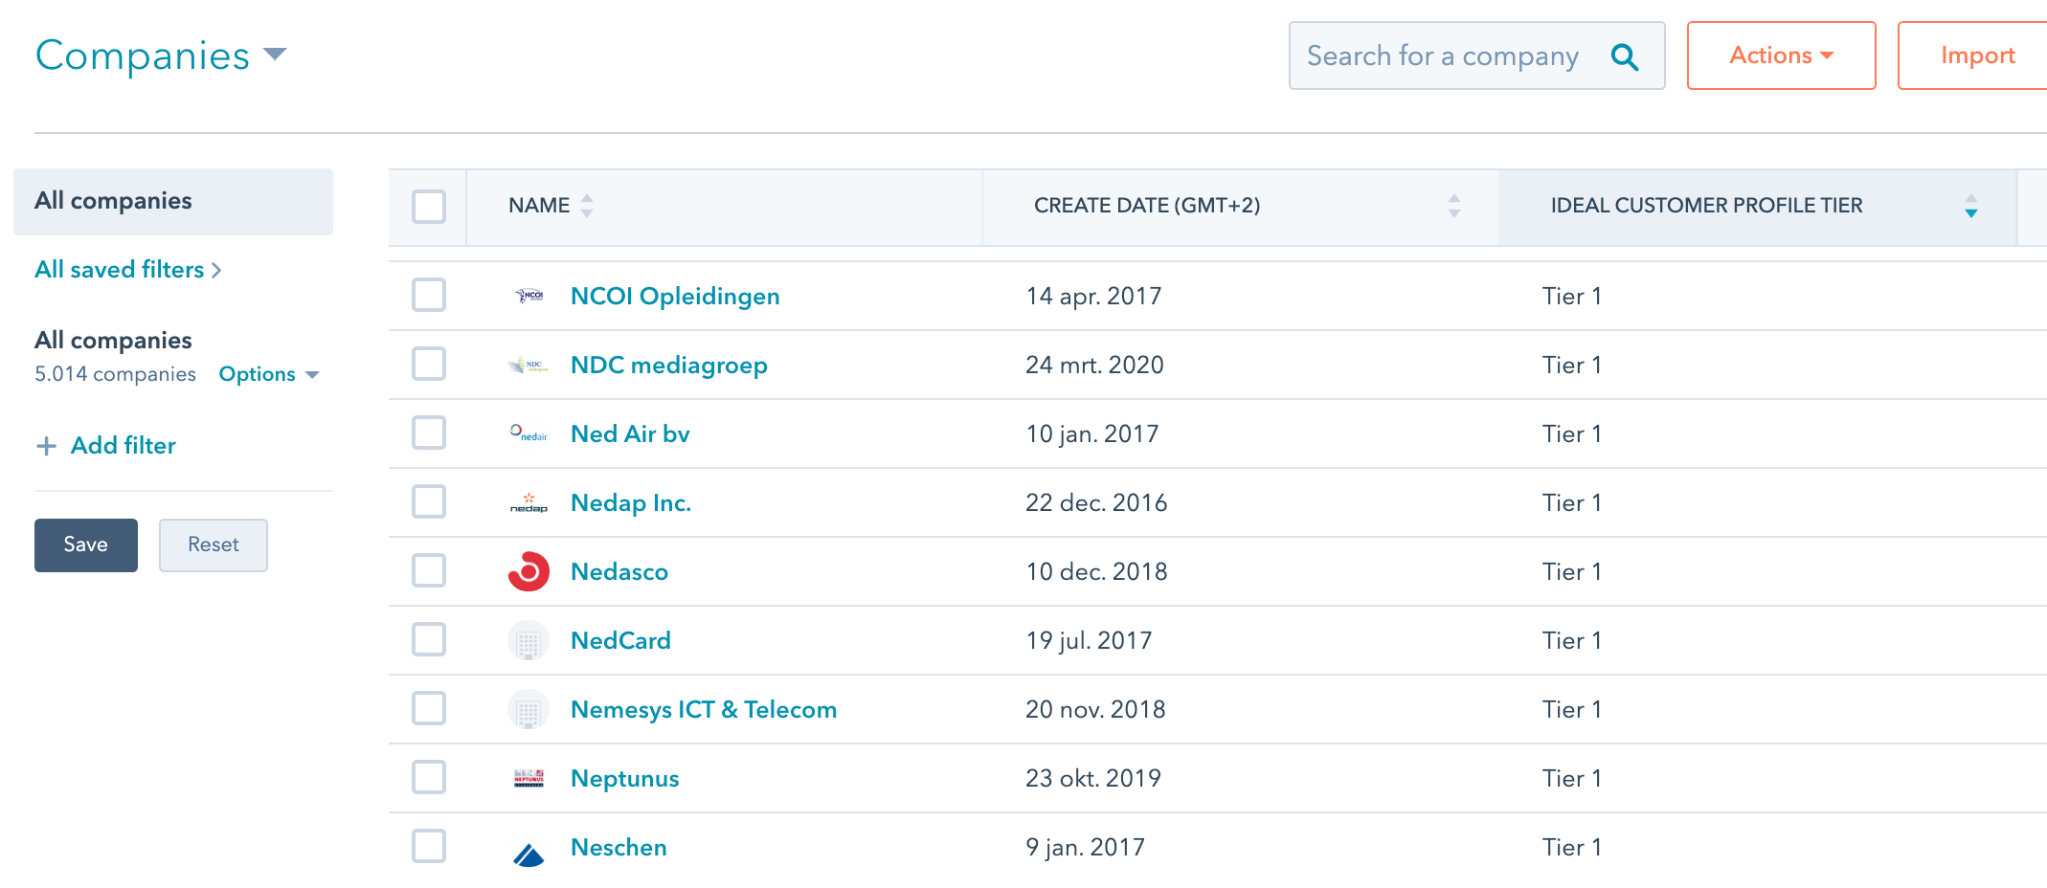The height and width of the screenshot is (888, 2047).
Task: Click the Ned Air bv logo
Action: [x=529, y=433]
